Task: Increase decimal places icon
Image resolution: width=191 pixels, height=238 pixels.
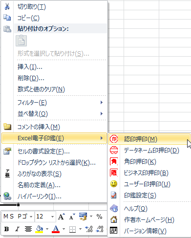Action: (89, 229)
